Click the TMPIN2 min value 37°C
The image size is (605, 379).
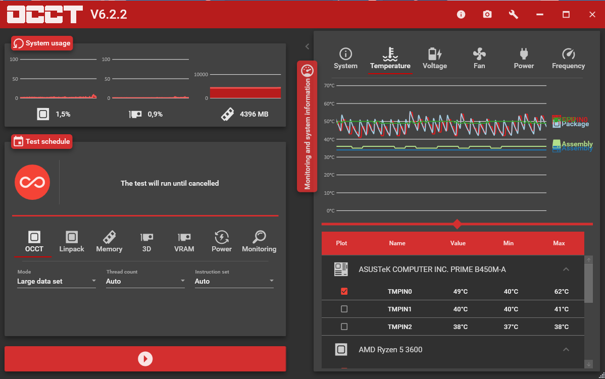(x=511, y=327)
